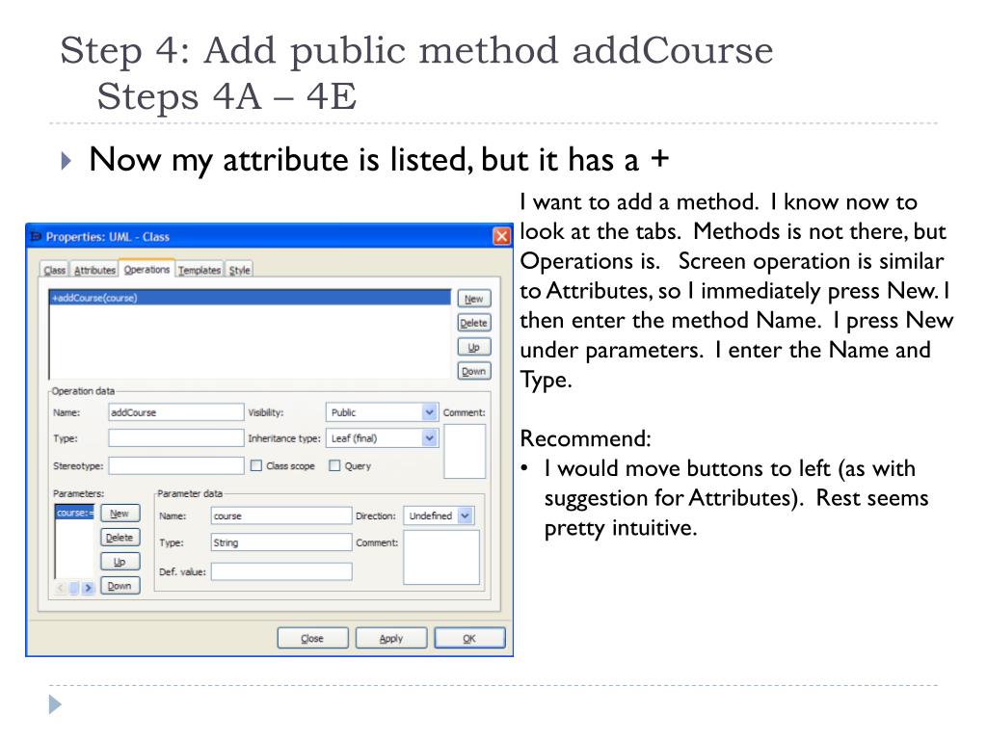Open the Visibility dropdown showing Public

pyautogui.click(x=381, y=412)
